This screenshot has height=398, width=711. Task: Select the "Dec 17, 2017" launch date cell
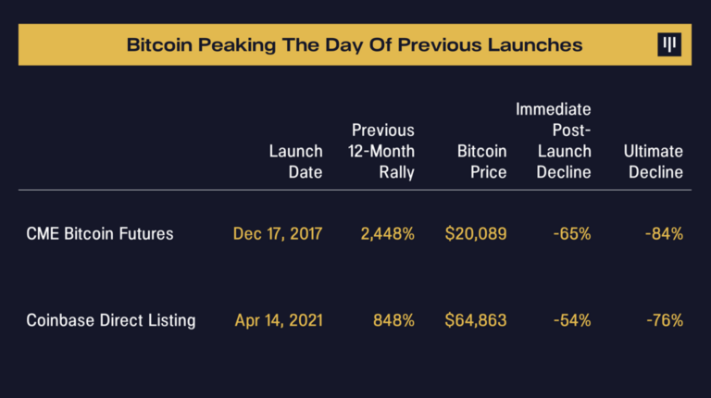(x=278, y=233)
